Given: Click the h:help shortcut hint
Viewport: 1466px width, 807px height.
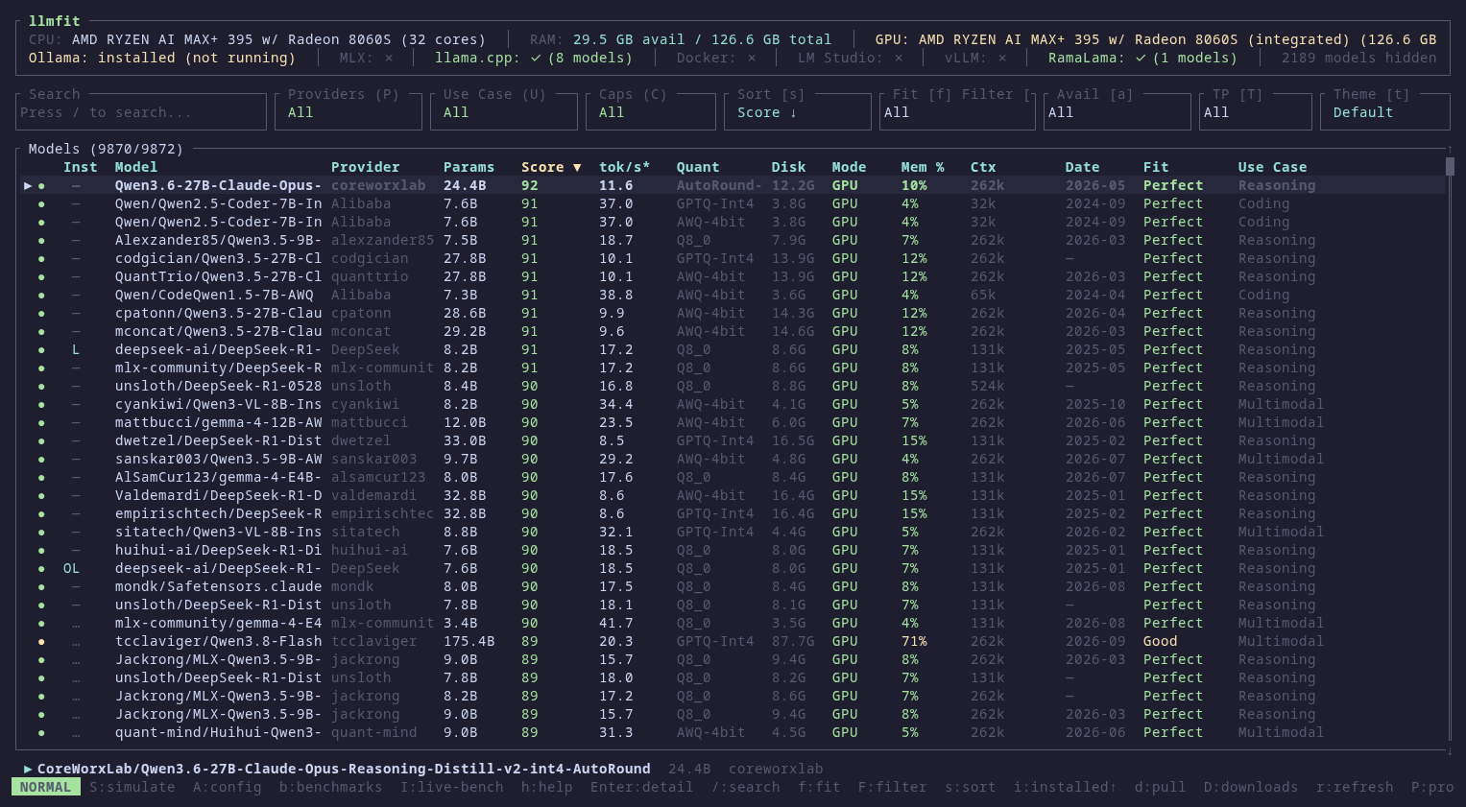Looking at the screenshot, I should pos(547,787).
